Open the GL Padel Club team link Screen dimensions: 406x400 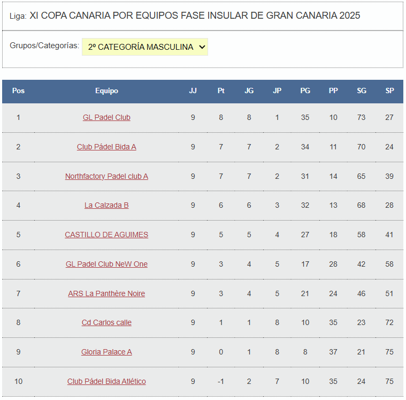click(x=106, y=117)
